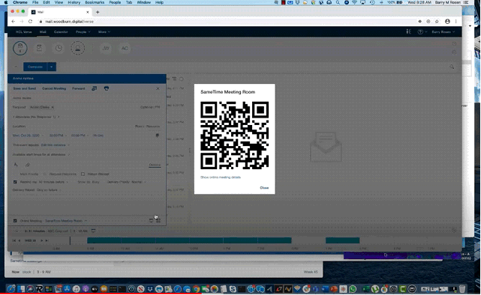The width and height of the screenshot is (481, 295).
Task: Close the SameTime Meeting Room dialog
Action: pos(264,188)
